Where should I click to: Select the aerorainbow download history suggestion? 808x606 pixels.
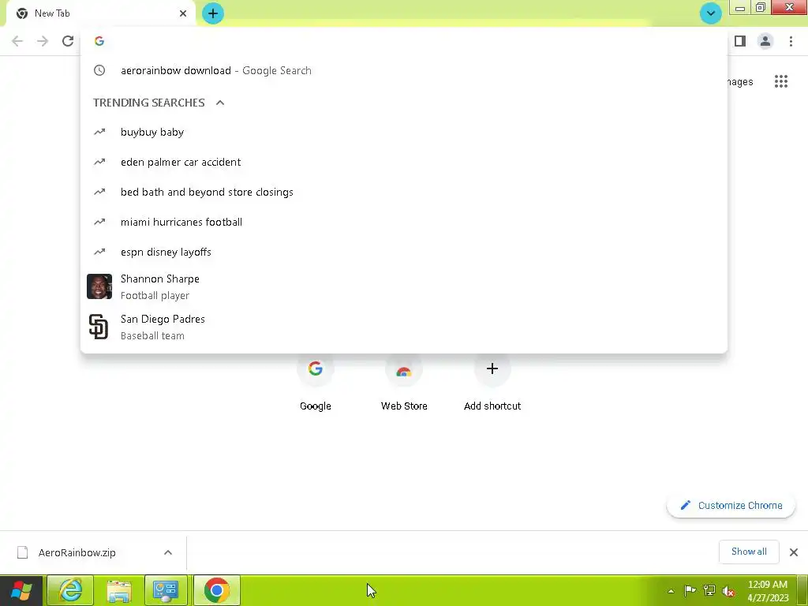(x=404, y=70)
